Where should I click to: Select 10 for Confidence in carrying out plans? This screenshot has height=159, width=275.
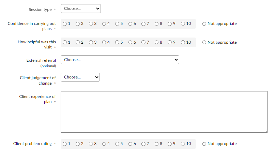(183, 24)
